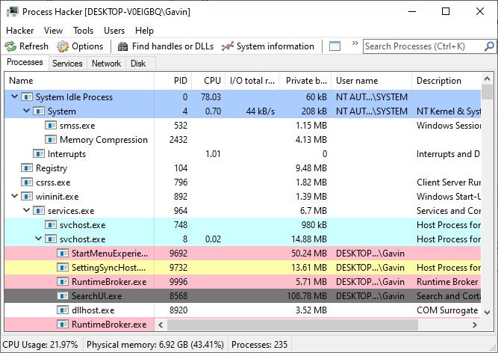498x353 pixels.
Task: Open the Tools menu
Action: coord(83,31)
